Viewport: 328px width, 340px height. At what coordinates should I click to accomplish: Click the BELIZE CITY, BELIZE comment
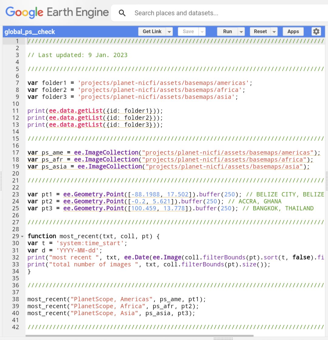click(285, 194)
